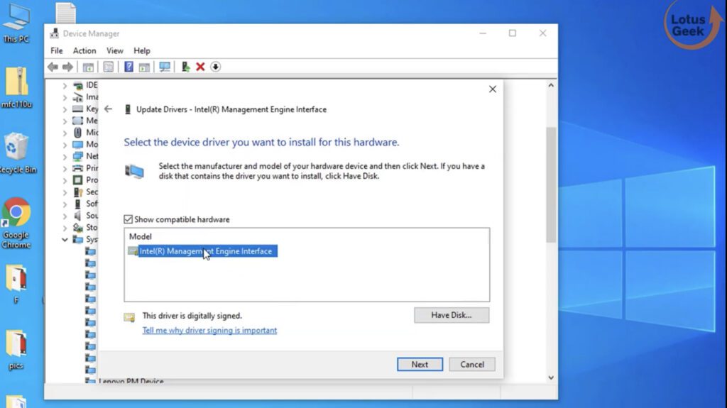Click the Key keyboard category icon

pos(78,109)
